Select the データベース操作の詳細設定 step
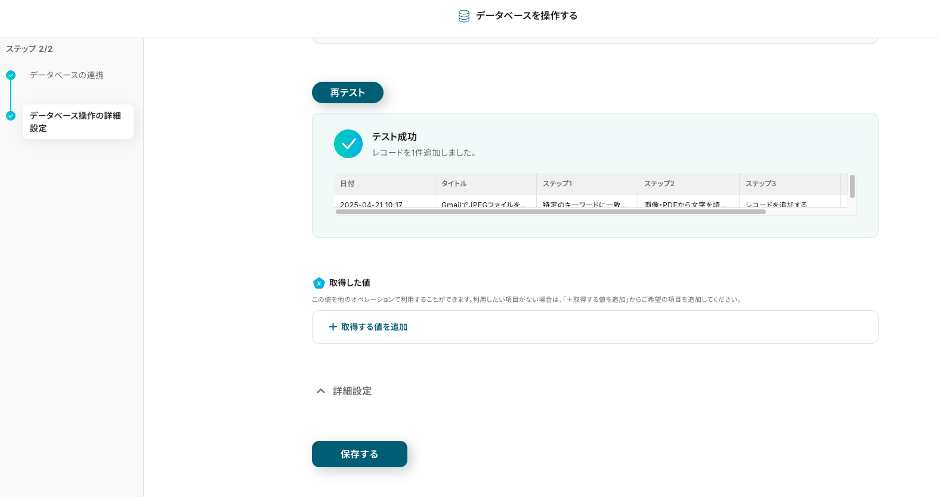940x497 pixels. click(x=76, y=122)
